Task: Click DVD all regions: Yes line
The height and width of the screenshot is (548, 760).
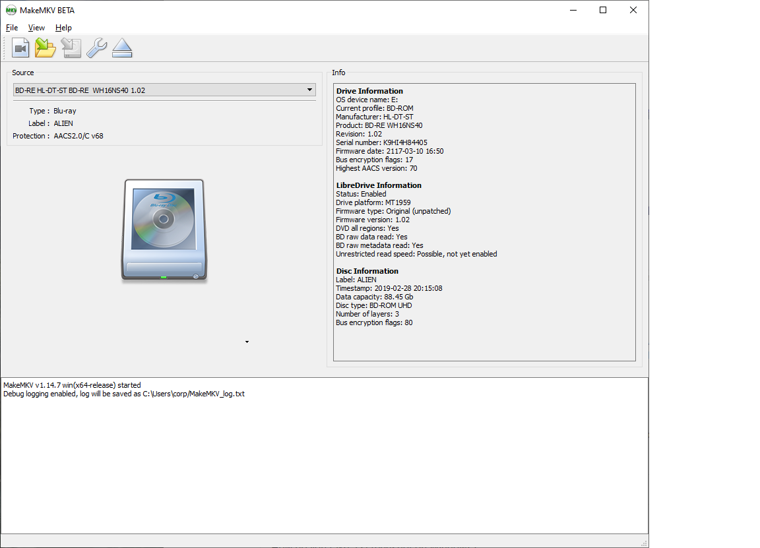Action: click(367, 228)
